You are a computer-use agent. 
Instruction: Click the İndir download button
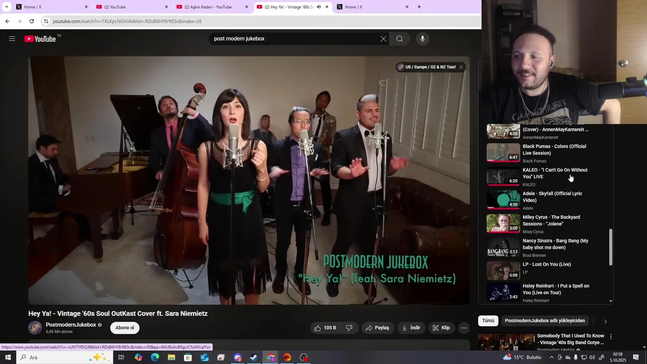(411, 328)
